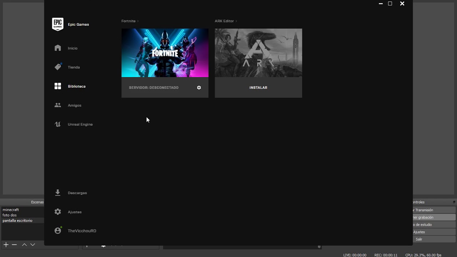Open Amigos in the sidebar

tap(75, 105)
